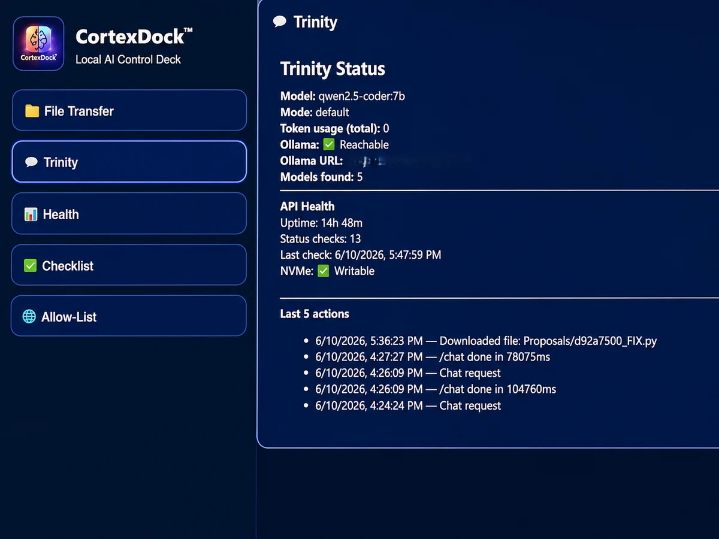Go to the Checklist page
Image resolution: width=719 pixels, height=539 pixels.
[x=129, y=265]
